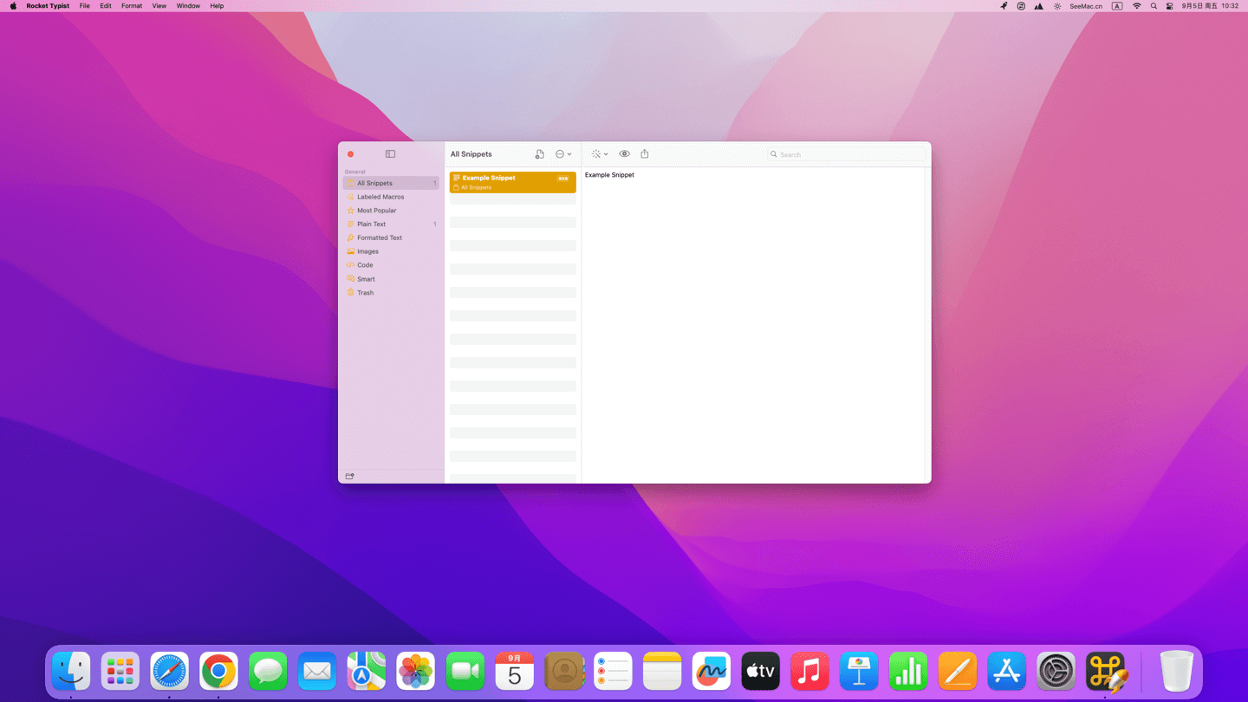Viewport: 1248px width, 702px height.
Task: Open the Images category in sidebar
Action: pos(367,251)
